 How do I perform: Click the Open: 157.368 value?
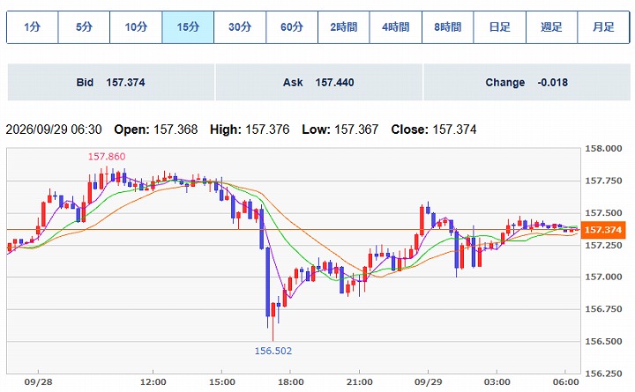pyautogui.click(x=156, y=129)
